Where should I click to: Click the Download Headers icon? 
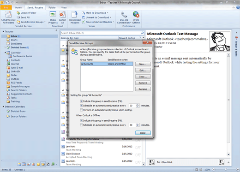75,15
